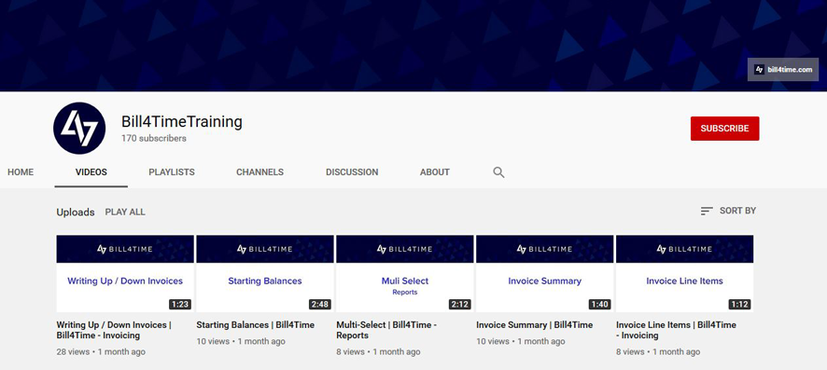Click title 'Writing Up / Down Invoices | Bill4Time - Invoicing'
The width and height of the screenshot is (827, 370).
(114, 330)
